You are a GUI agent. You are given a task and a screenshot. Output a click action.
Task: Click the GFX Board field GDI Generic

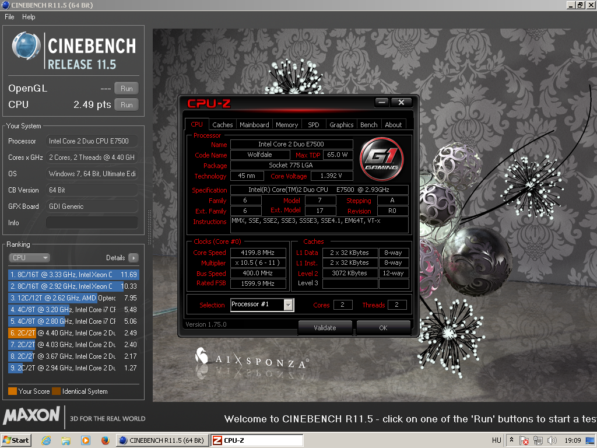tap(92, 206)
